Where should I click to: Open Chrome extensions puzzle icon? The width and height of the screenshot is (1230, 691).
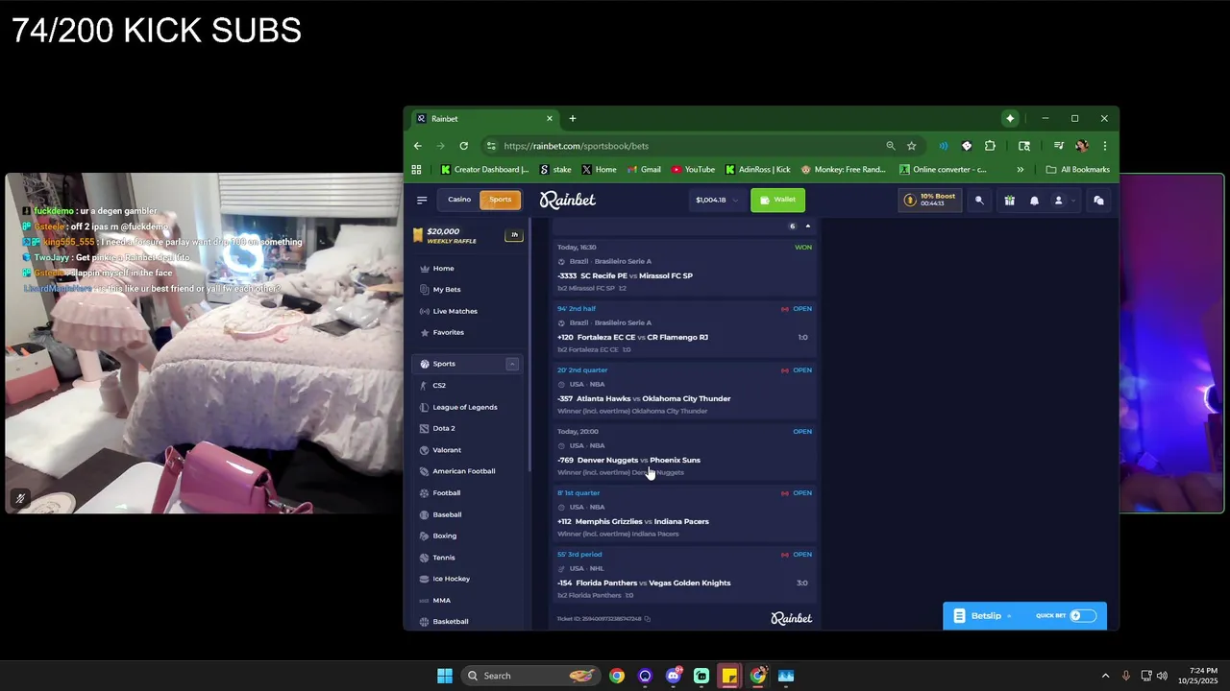(x=990, y=146)
